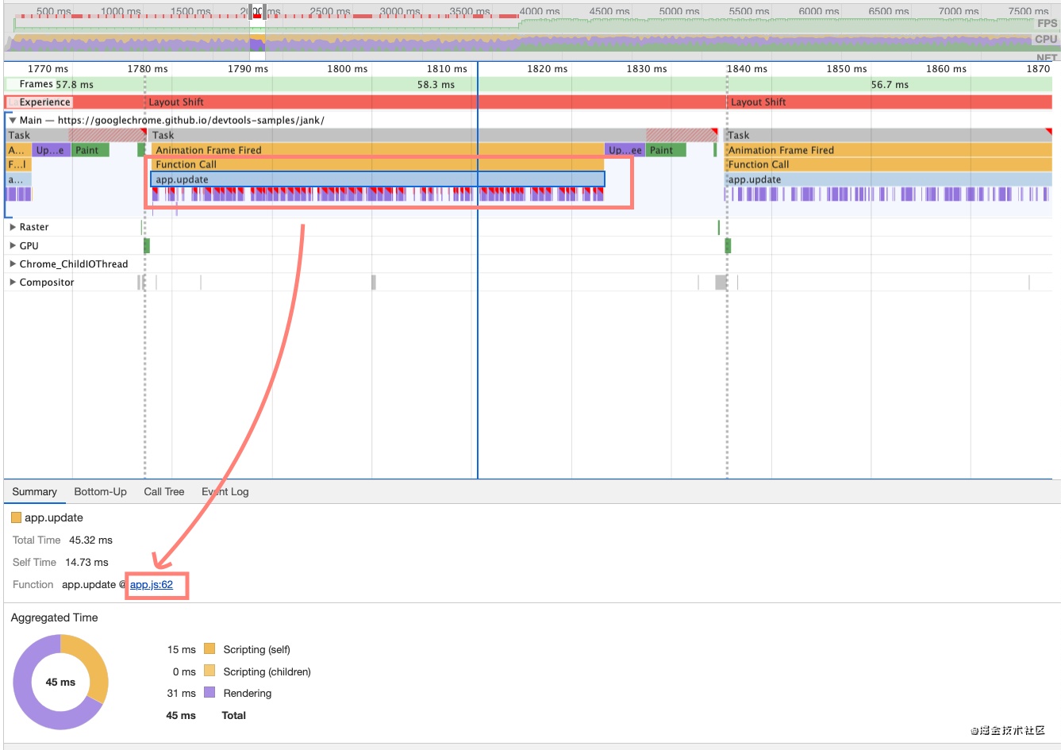1061x750 pixels.
Task: Click the app.update color swatch in Summary
Action: (16, 518)
